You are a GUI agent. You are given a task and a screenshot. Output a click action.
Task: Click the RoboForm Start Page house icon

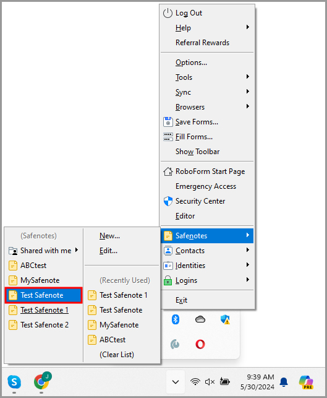[168, 171]
